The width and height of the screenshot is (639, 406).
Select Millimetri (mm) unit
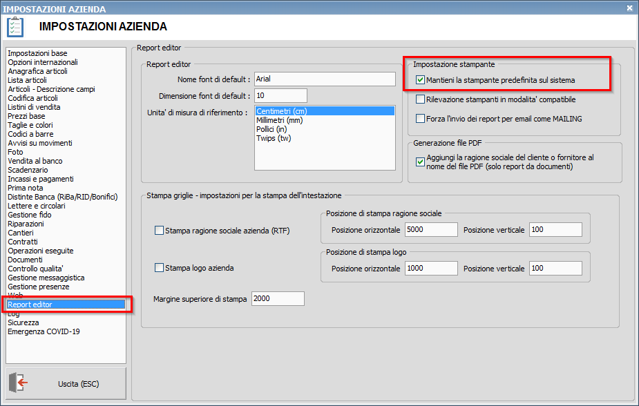click(325, 120)
